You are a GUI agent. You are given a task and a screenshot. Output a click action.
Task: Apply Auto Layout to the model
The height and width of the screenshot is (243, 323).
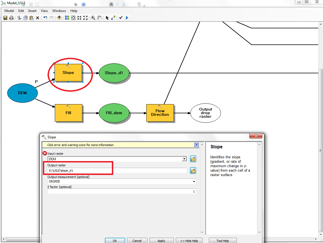[x=67, y=18]
